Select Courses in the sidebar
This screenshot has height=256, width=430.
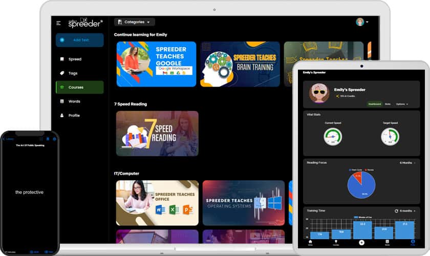tap(80, 87)
